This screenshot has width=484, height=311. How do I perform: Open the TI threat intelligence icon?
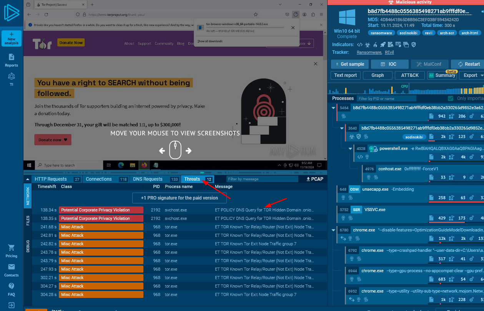12,79
